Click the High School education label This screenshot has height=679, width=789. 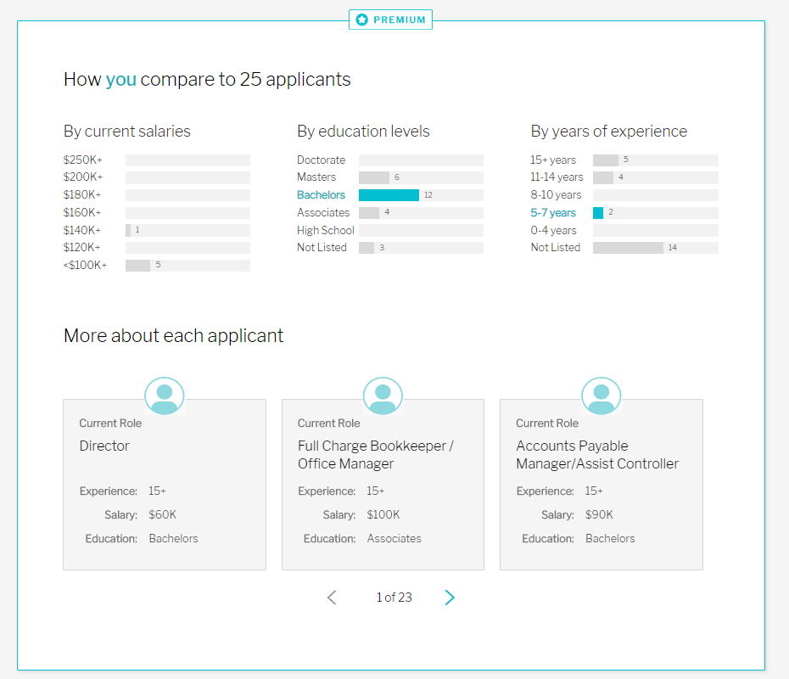[x=326, y=231]
